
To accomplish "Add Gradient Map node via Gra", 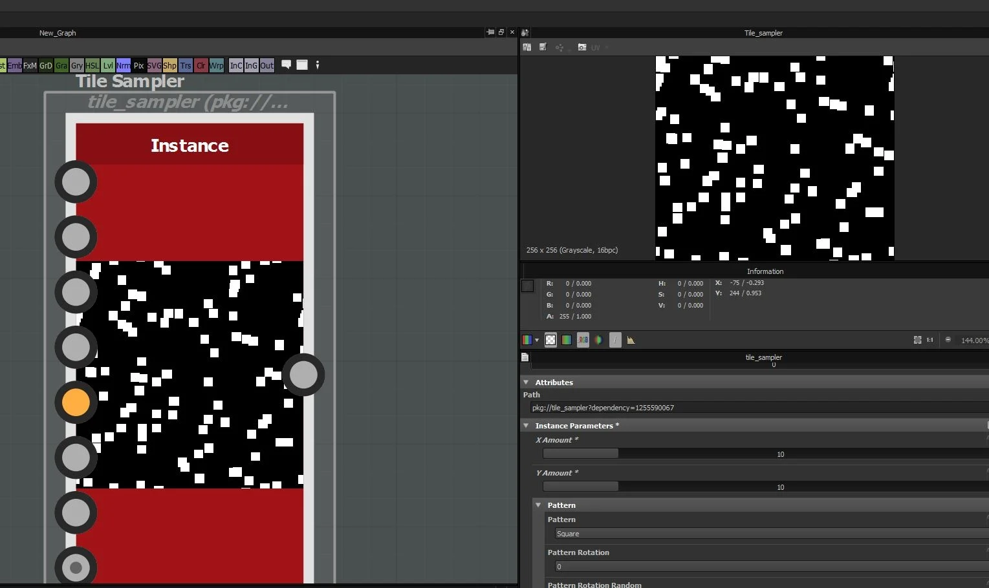I will pos(61,65).
